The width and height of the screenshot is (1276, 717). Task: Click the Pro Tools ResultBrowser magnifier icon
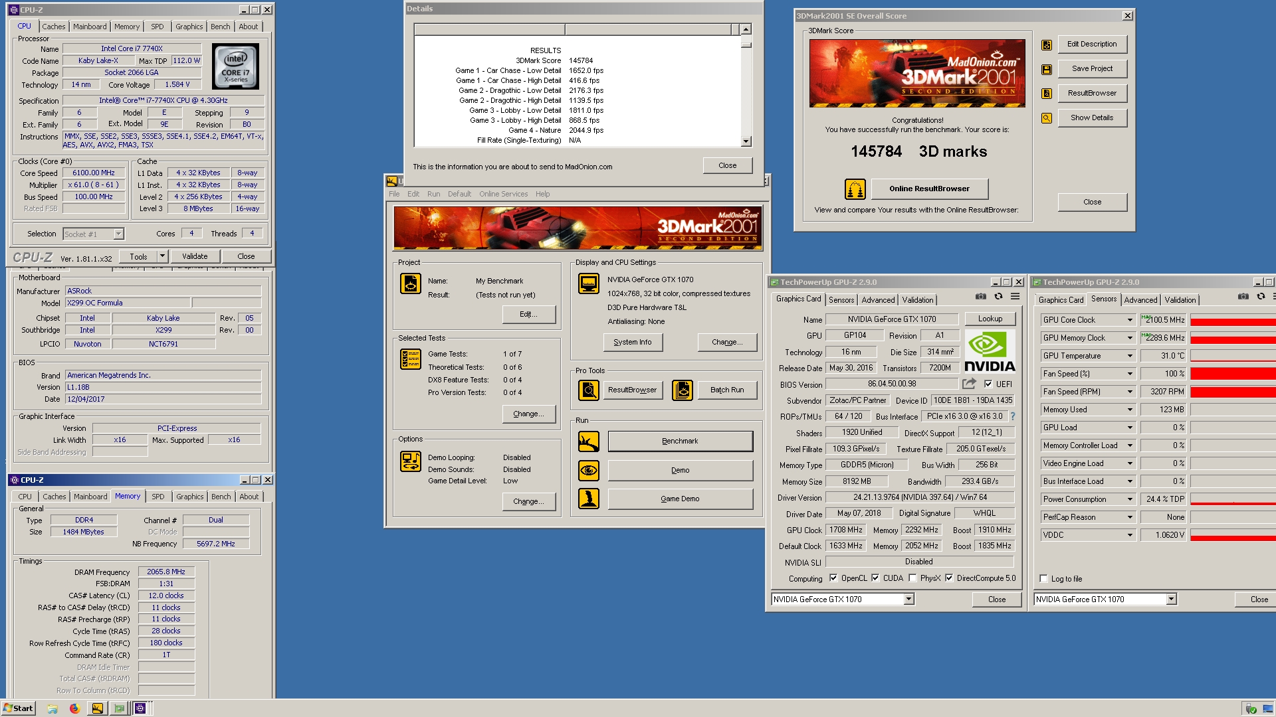tap(589, 390)
